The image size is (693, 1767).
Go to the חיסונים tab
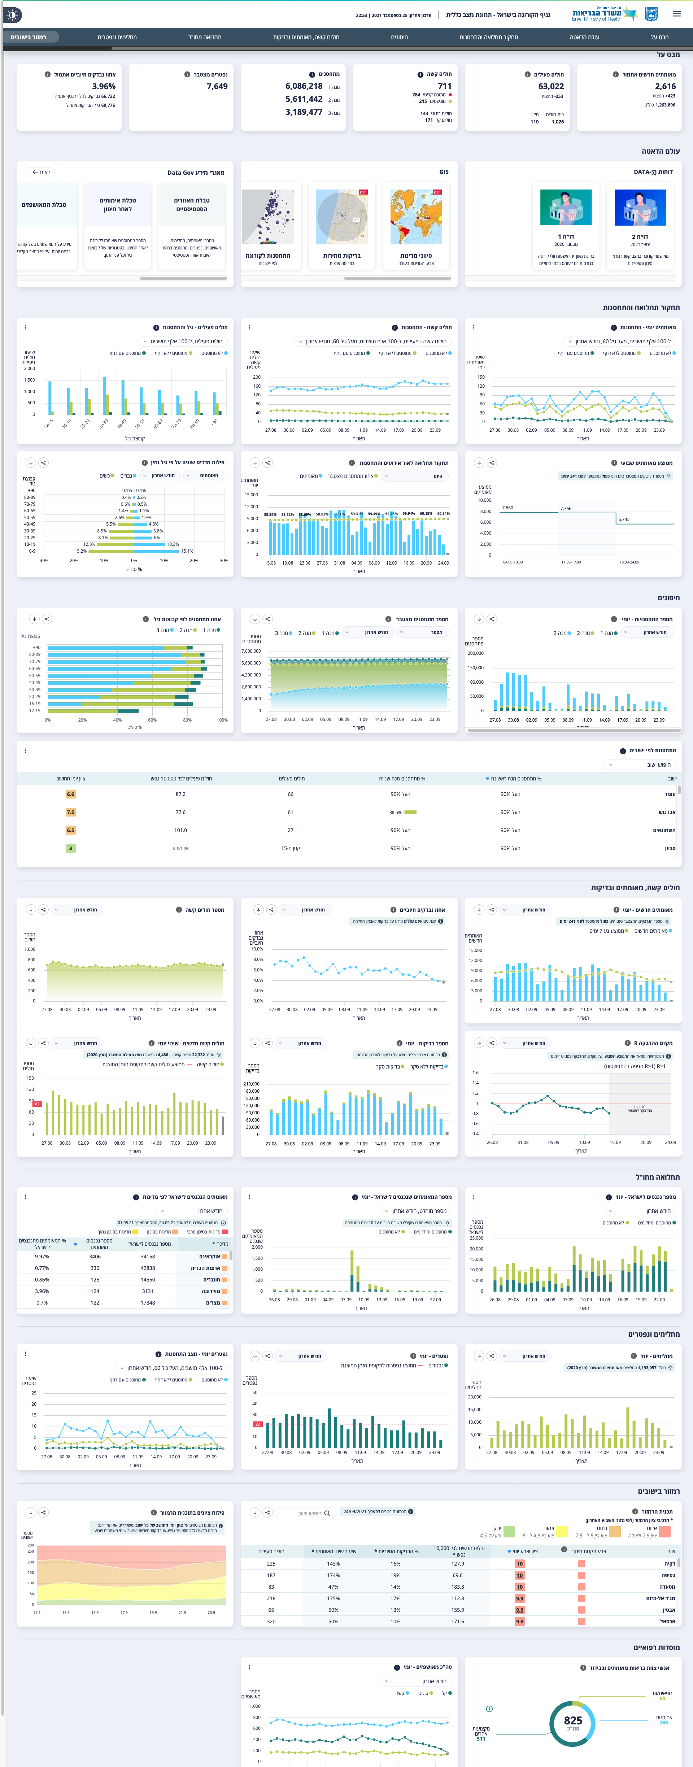point(399,37)
